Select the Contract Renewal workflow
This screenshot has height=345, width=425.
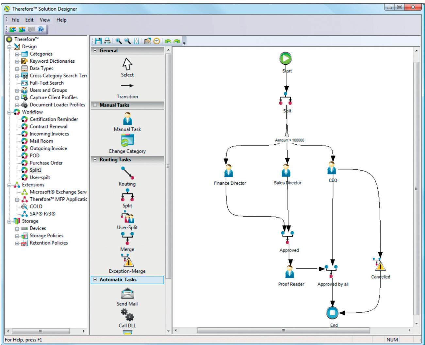tap(49, 126)
